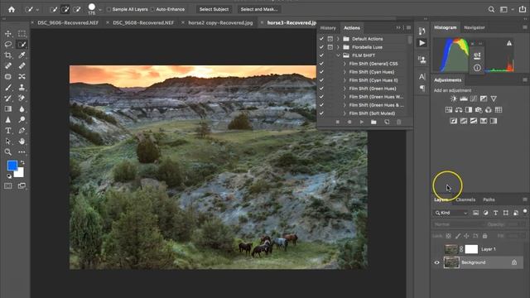Swap foreground and background colors
Screen dimensions: 530x298
22,163
